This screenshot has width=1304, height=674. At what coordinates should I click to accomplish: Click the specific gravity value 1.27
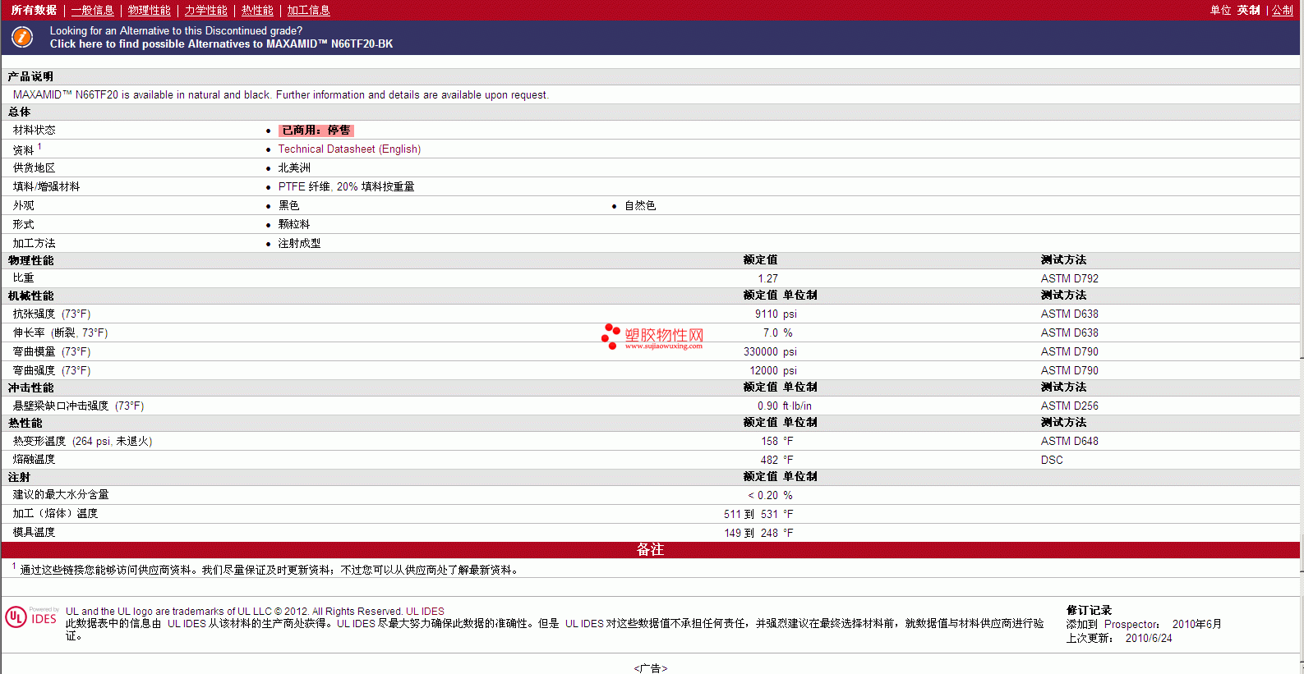pyautogui.click(x=767, y=279)
